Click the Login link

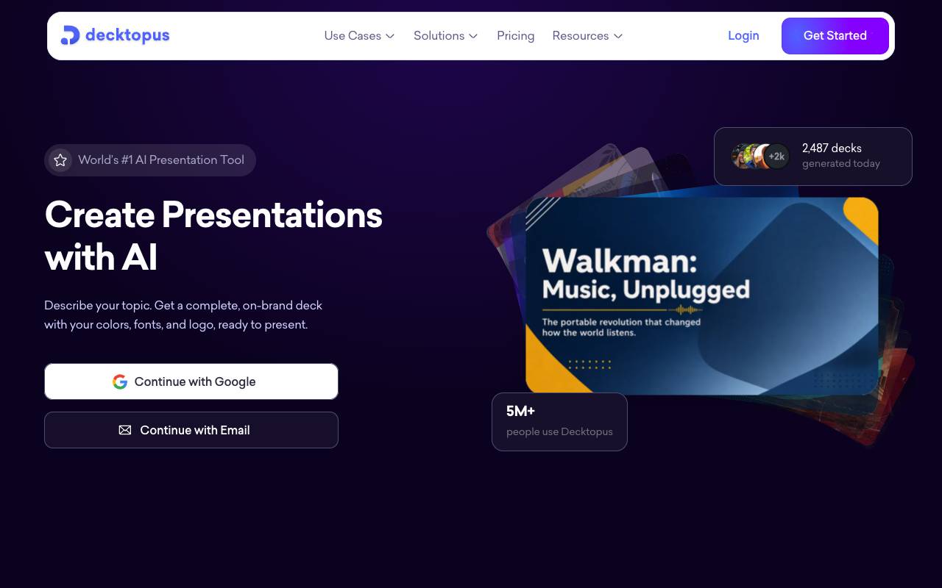(x=743, y=35)
